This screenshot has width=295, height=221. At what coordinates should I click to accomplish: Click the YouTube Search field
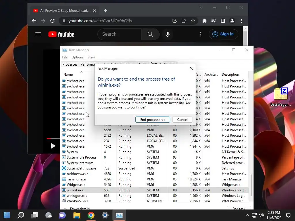click(120, 34)
